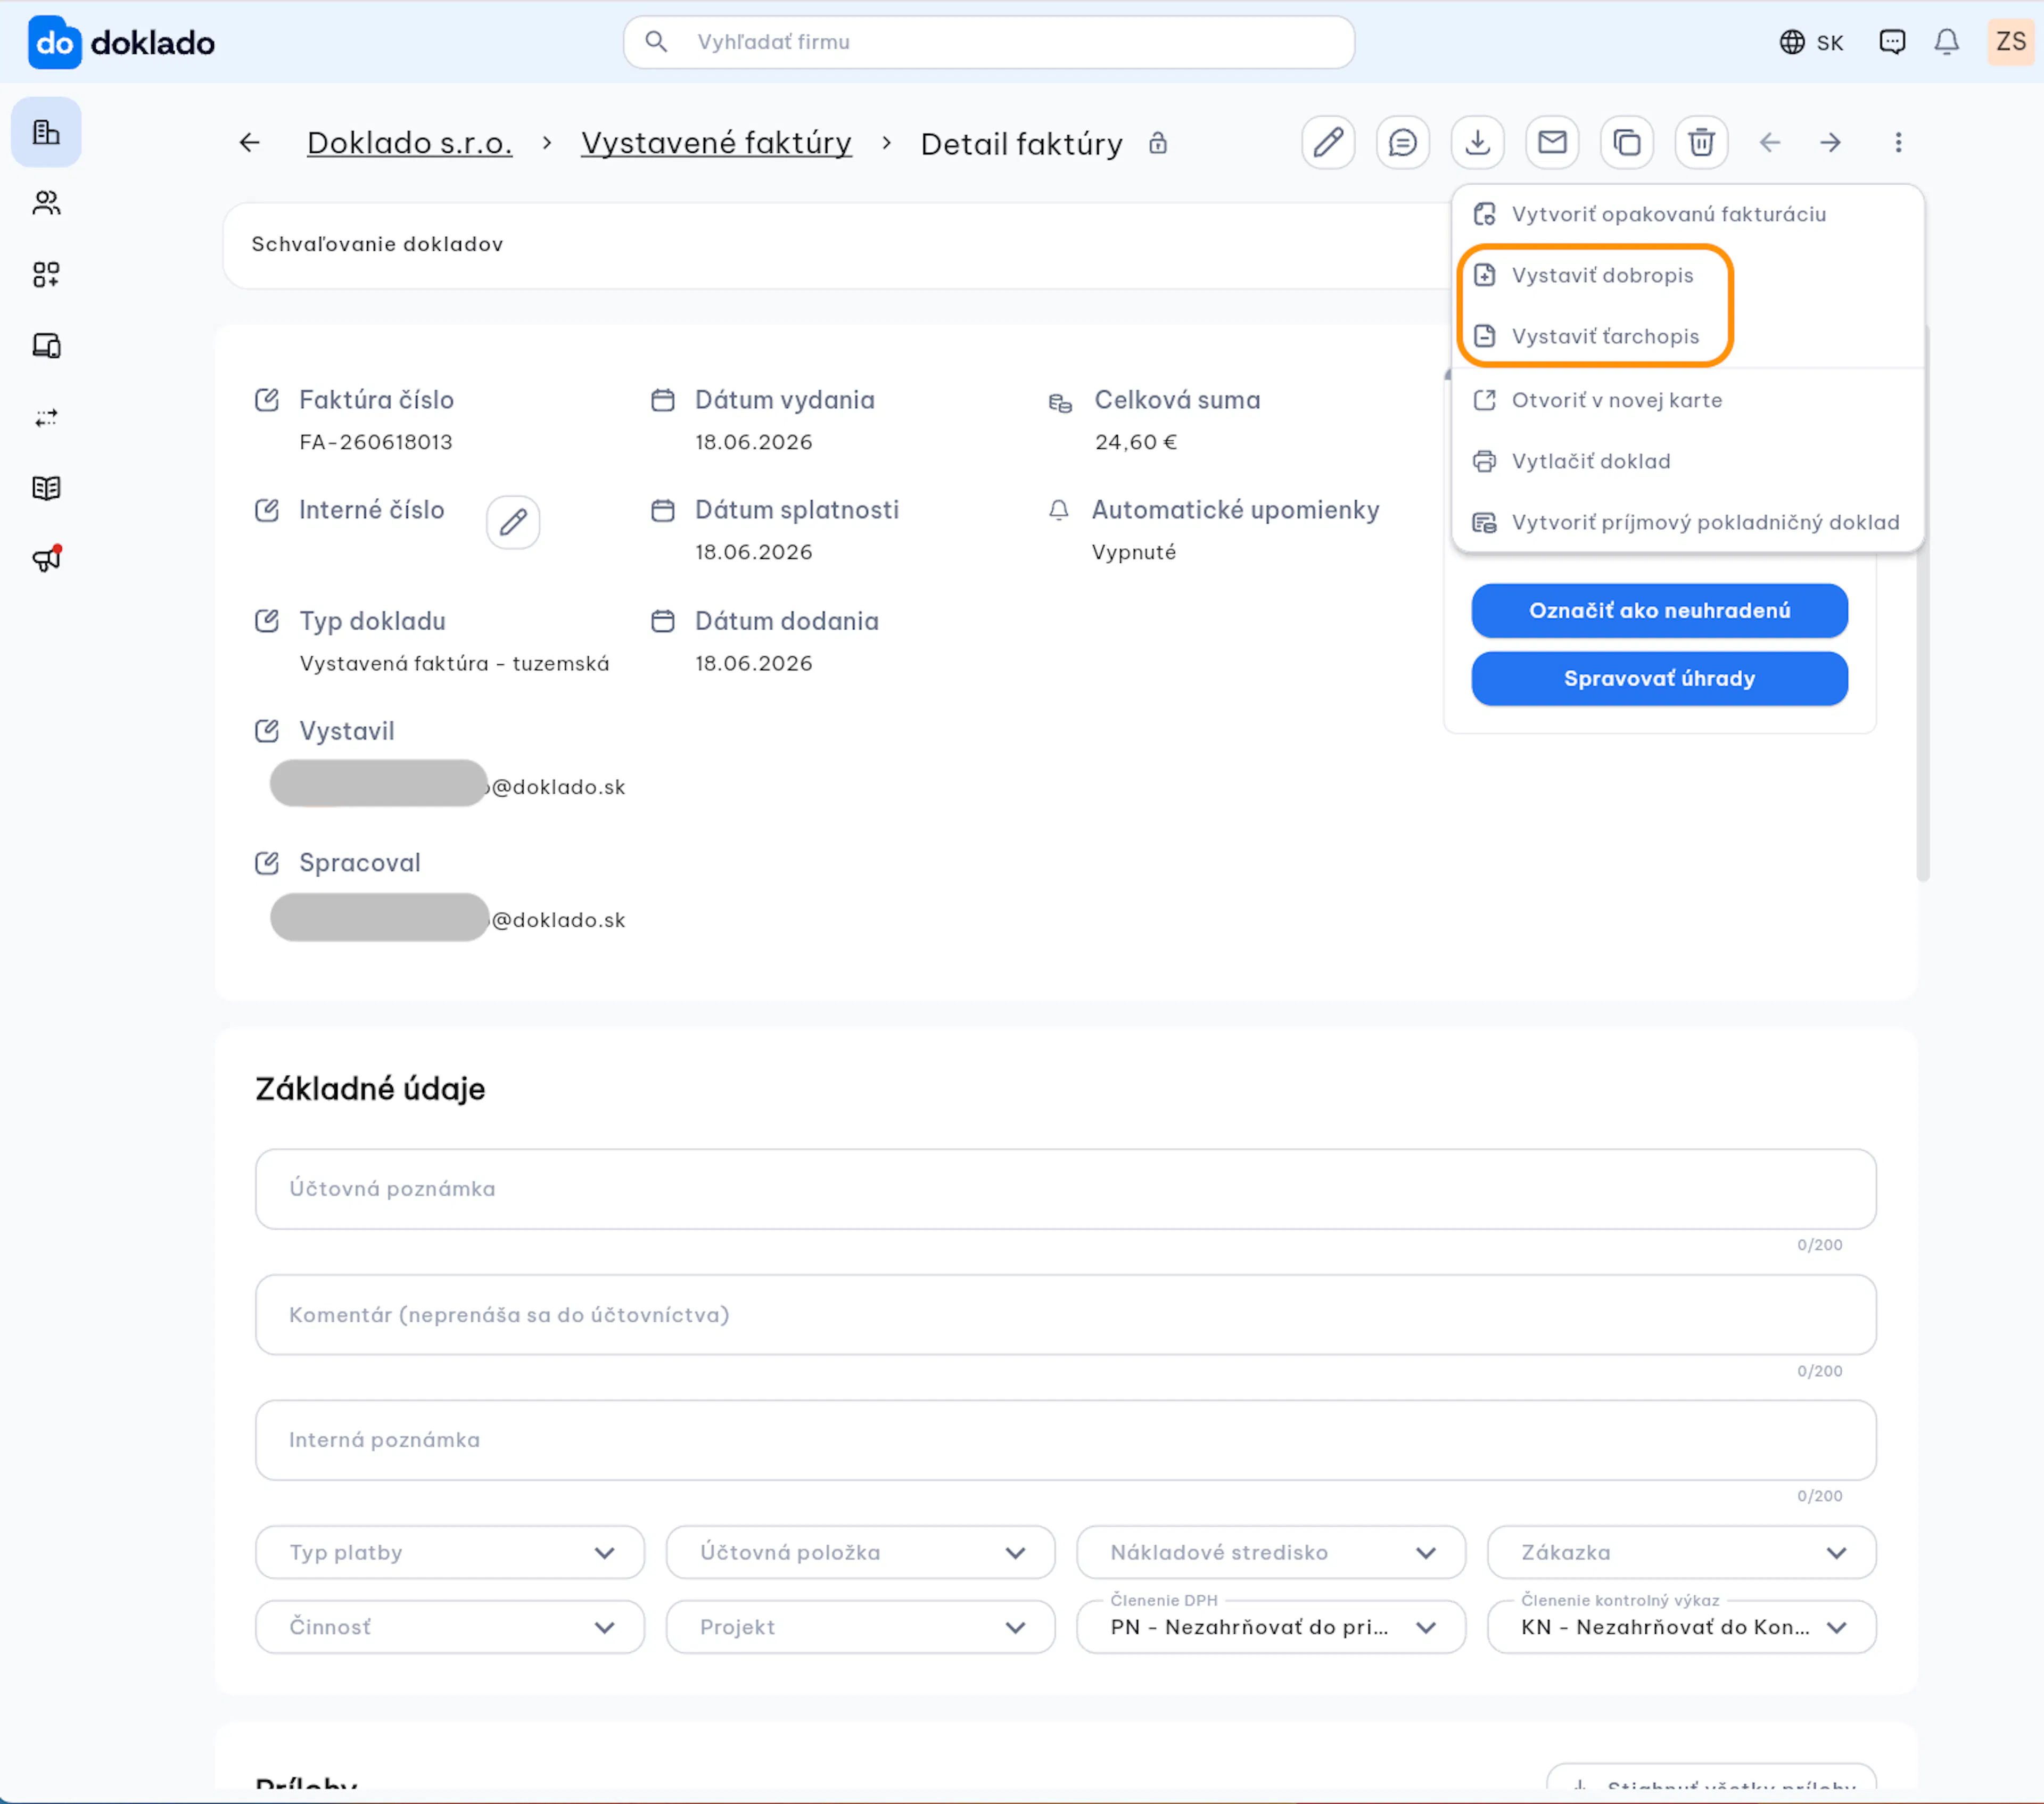Expand the Nákladové stredisko dropdown

[1271, 1552]
